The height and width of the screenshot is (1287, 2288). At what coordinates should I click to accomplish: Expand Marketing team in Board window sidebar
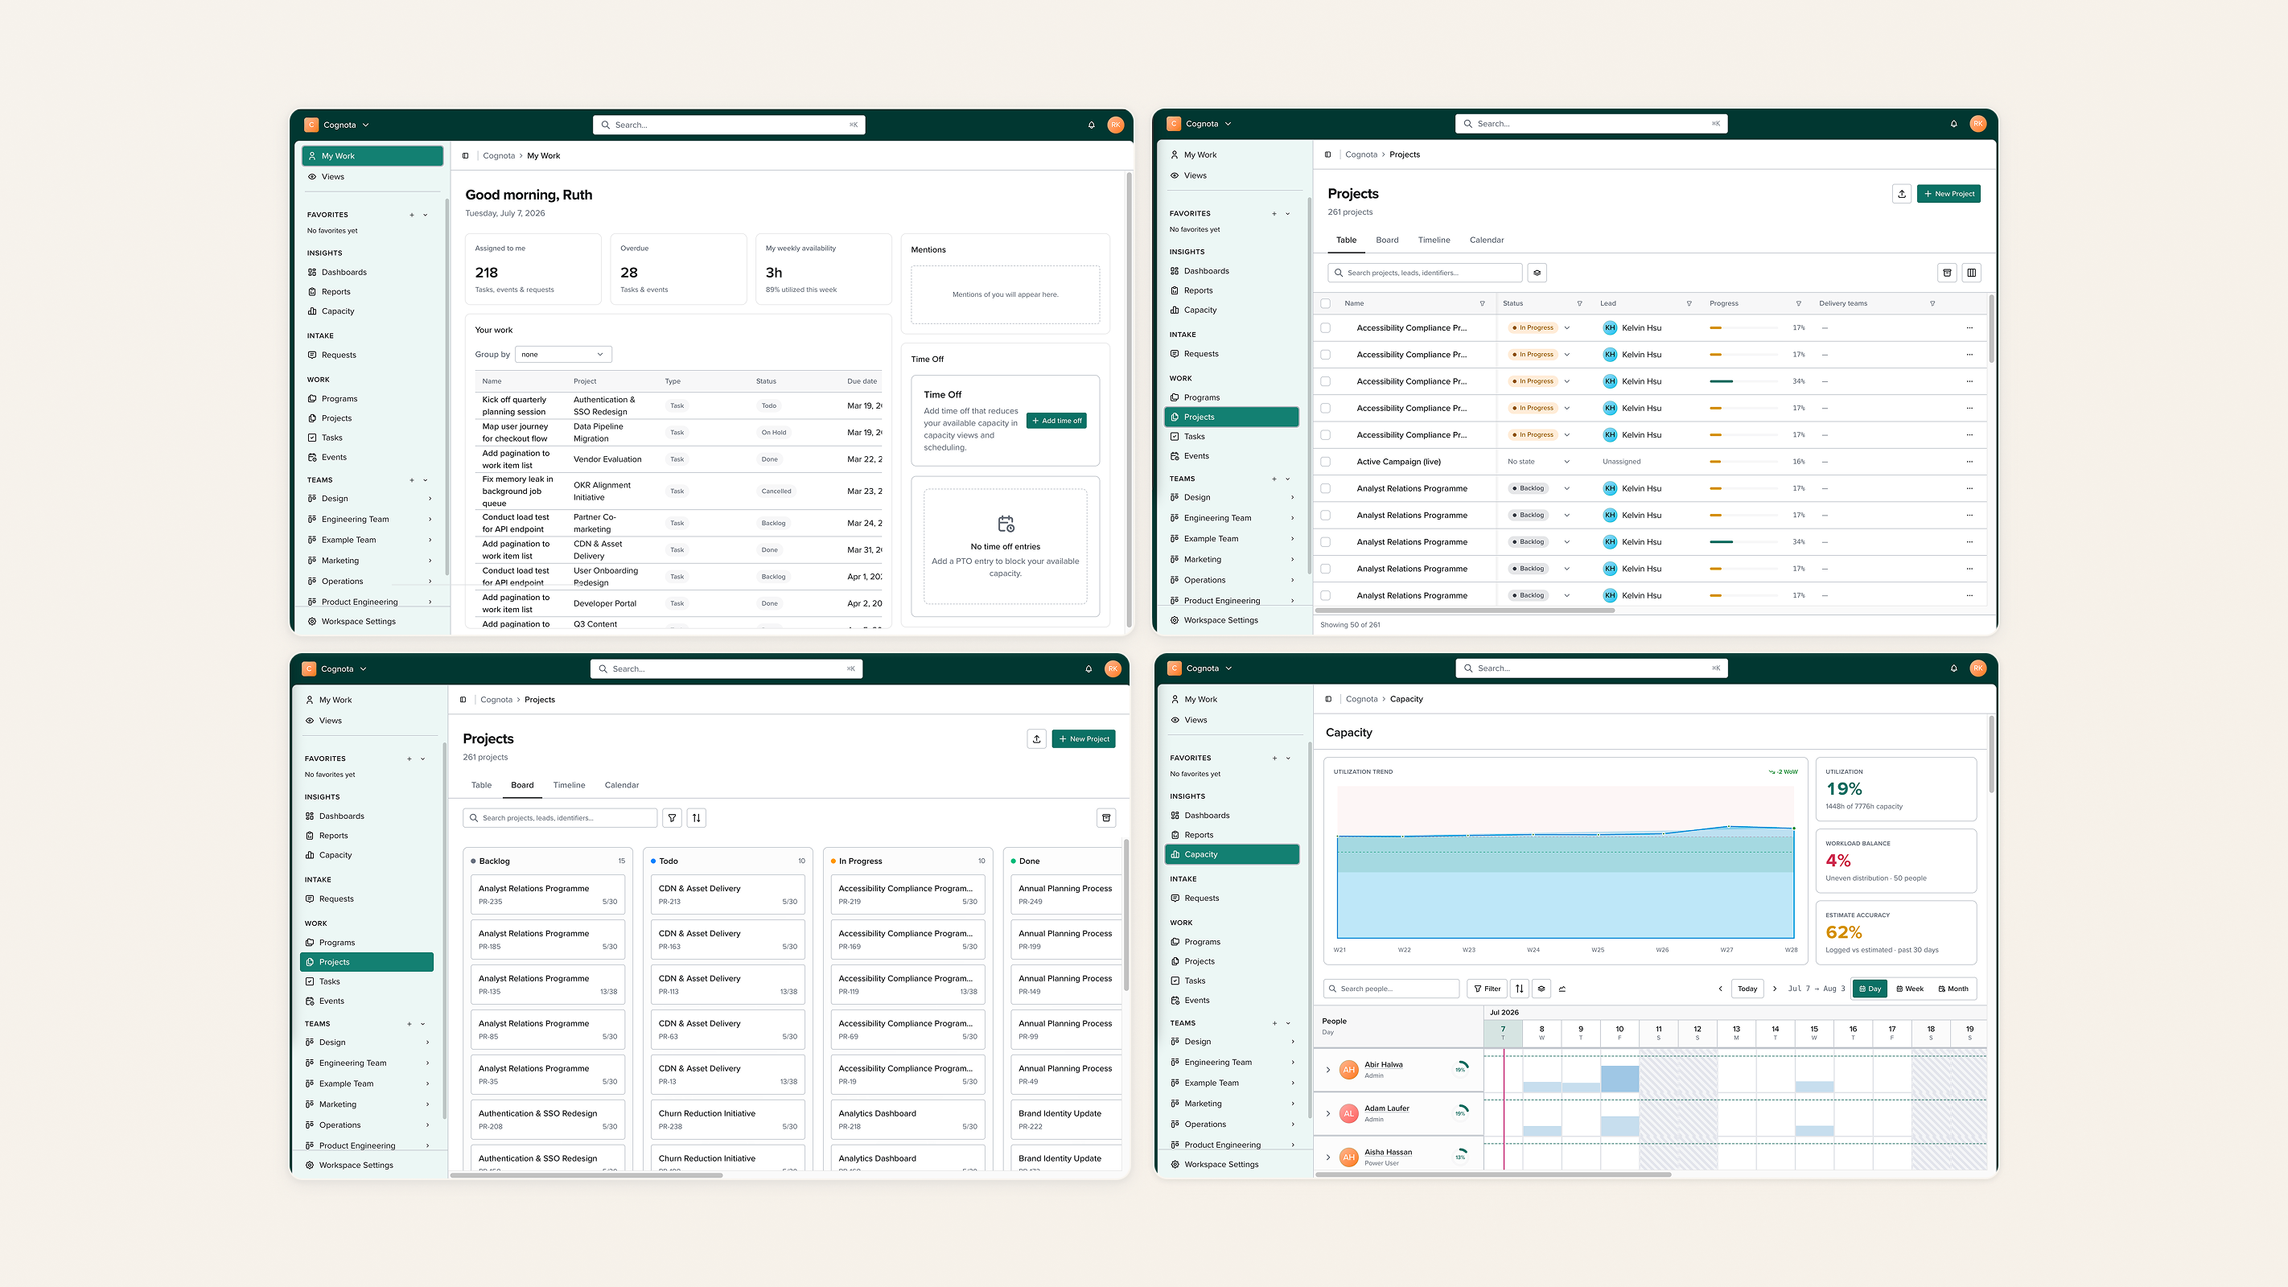click(427, 1104)
